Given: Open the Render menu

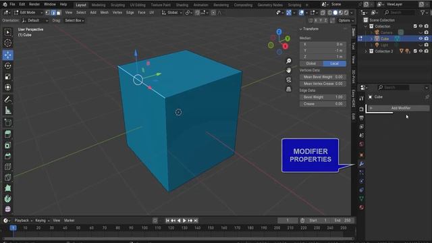Looking at the screenshot, I should pos(34,5).
